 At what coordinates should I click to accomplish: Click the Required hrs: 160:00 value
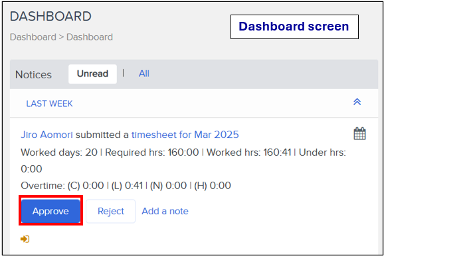pyautogui.click(x=152, y=153)
